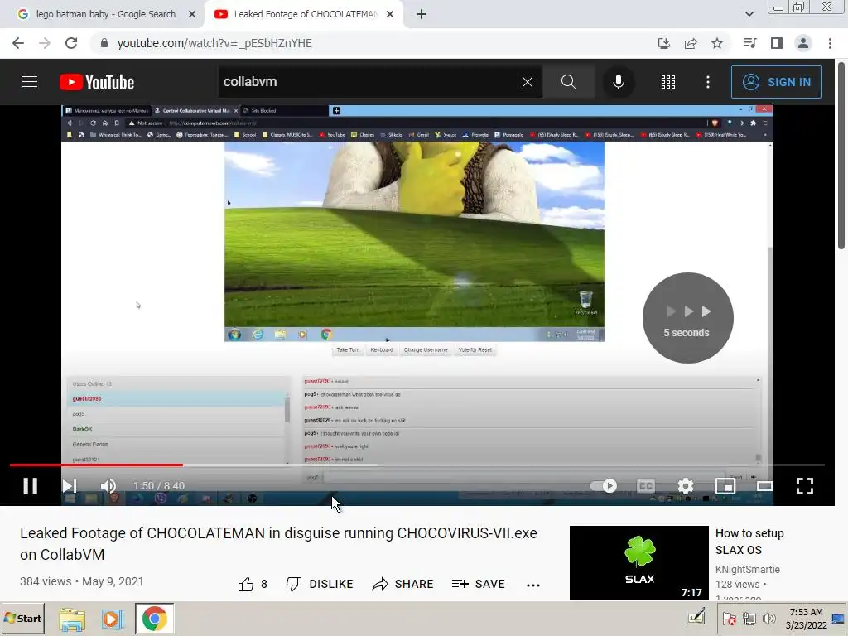Open more actions ellipsis under video
Screen dimensions: 848x636
click(533, 585)
